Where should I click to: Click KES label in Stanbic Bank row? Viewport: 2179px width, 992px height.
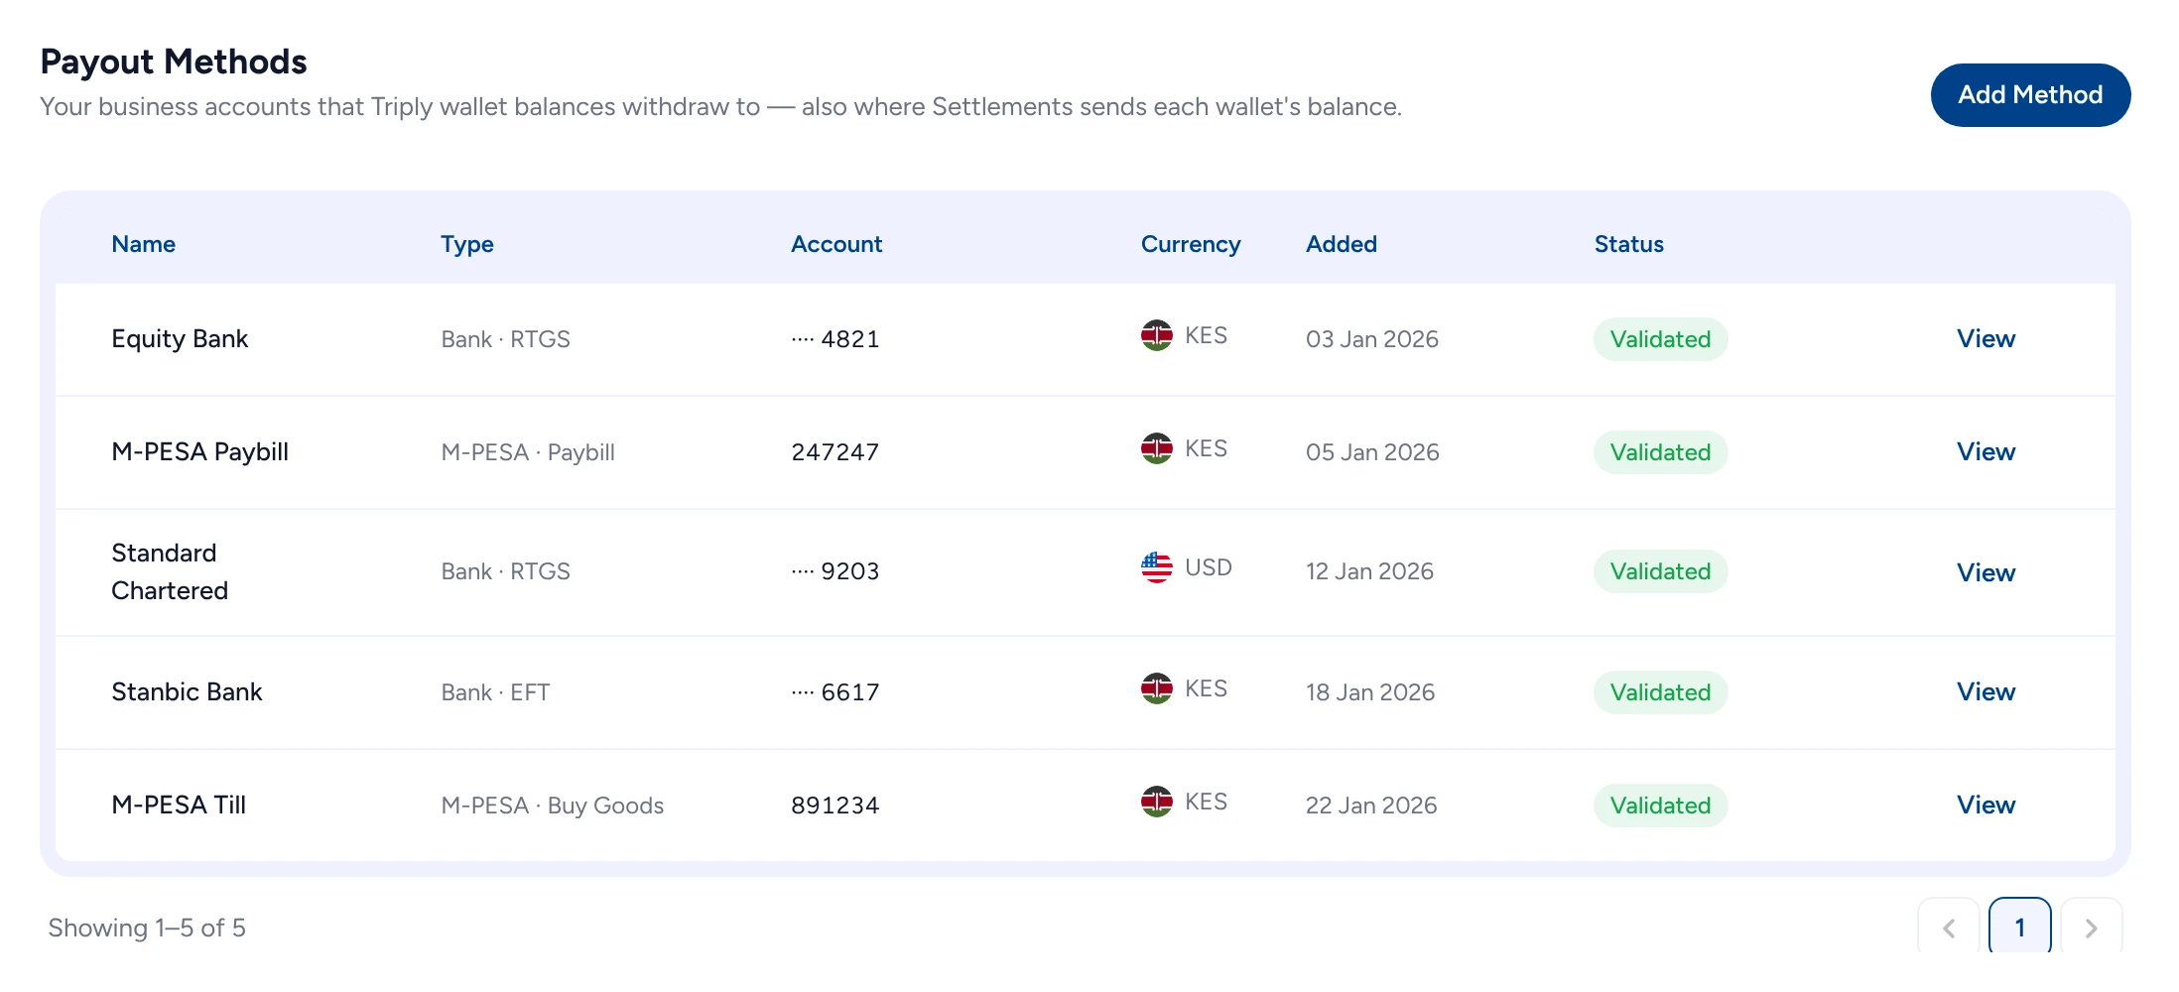point(1207,688)
